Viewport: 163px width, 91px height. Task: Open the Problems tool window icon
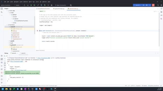pos(2,79)
